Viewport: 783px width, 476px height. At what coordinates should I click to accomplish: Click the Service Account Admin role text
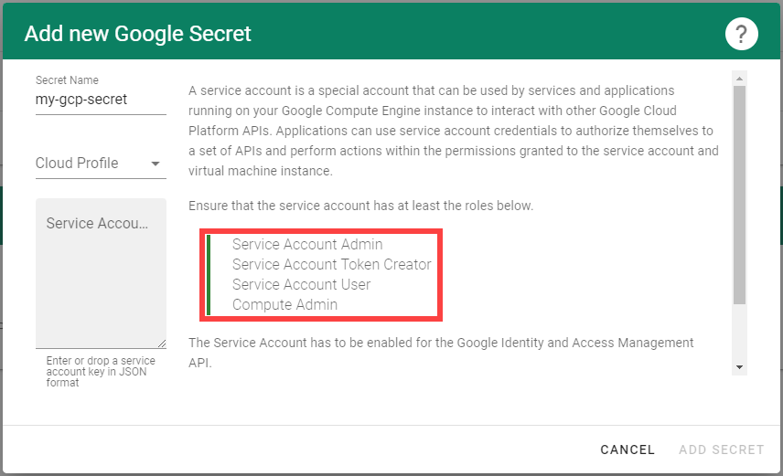point(307,245)
